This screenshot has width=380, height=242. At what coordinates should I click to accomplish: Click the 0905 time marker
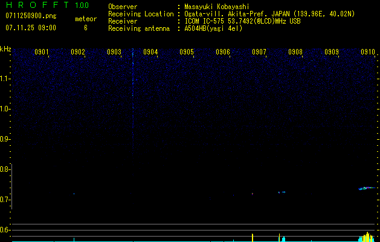tap(186, 52)
